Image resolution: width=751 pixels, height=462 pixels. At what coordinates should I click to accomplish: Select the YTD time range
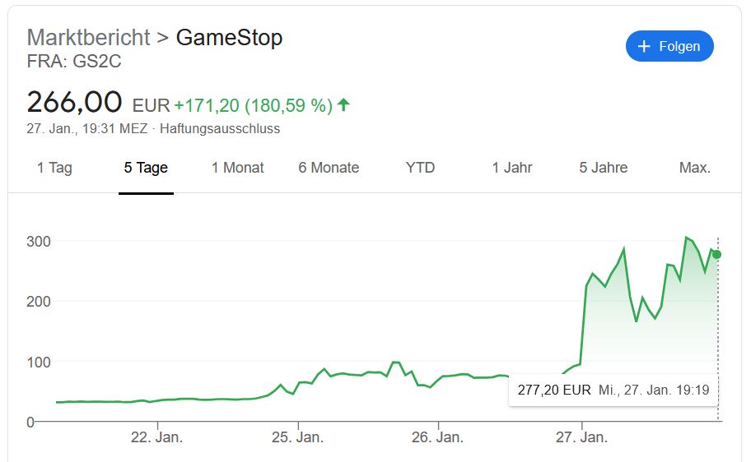point(420,168)
